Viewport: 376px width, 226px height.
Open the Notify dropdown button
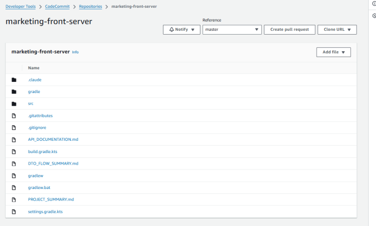tap(181, 30)
